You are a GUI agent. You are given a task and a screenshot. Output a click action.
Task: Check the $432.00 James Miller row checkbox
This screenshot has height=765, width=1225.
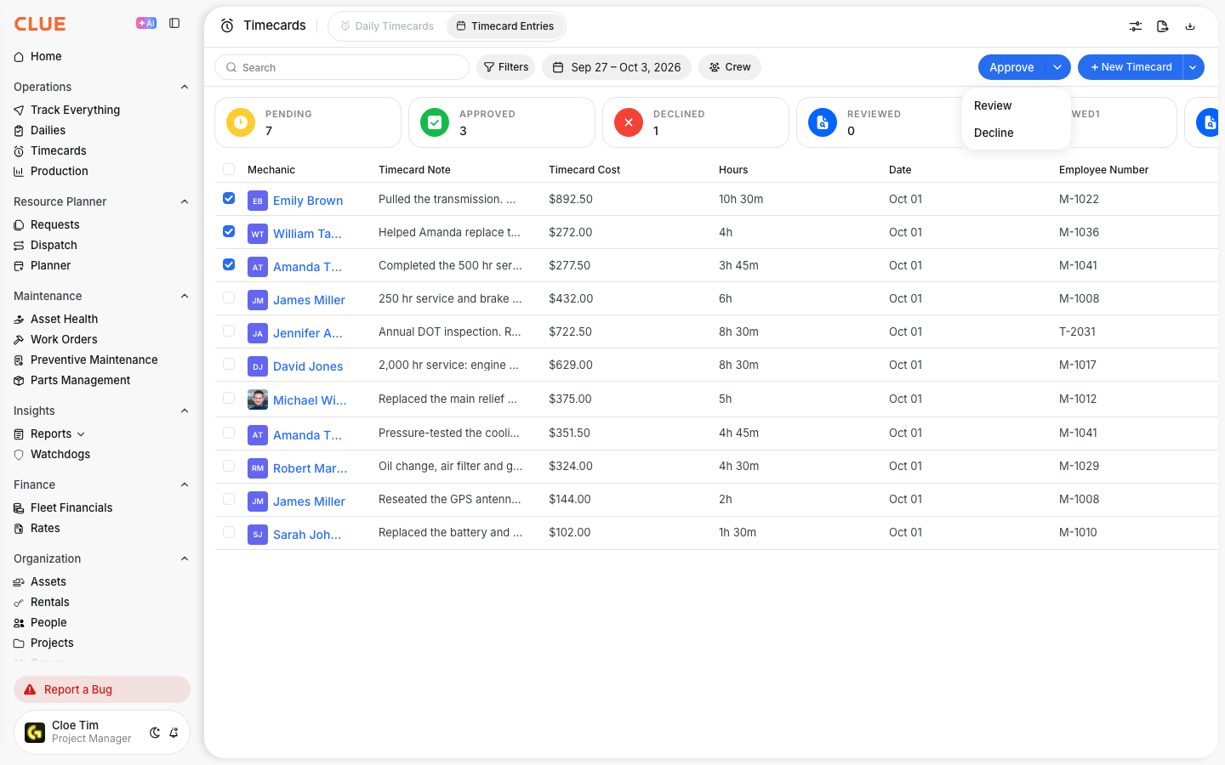click(x=229, y=297)
